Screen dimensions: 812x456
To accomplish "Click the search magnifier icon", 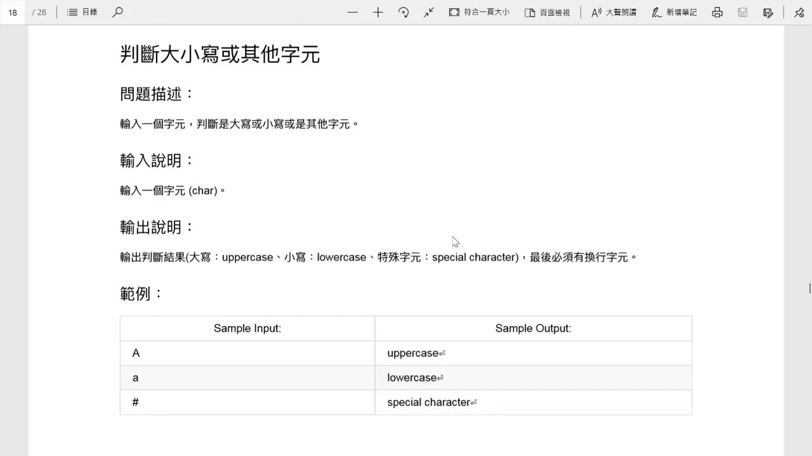I will click(x=117, y=12).
